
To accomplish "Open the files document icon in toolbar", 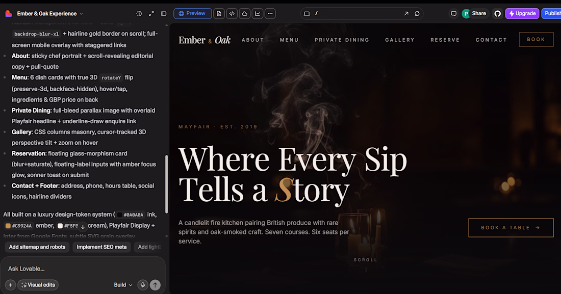I will 219,14.
